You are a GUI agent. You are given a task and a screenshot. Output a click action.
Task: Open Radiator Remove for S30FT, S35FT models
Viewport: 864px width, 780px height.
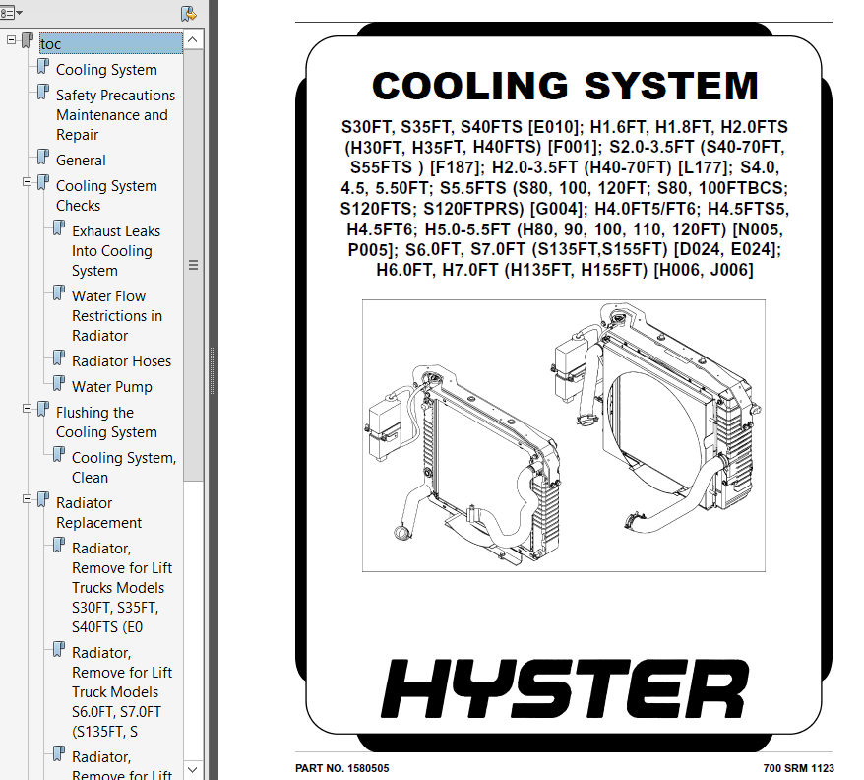tap(122, 588)
